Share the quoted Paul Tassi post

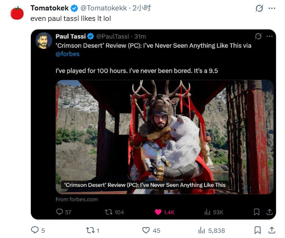coord(269,212)
